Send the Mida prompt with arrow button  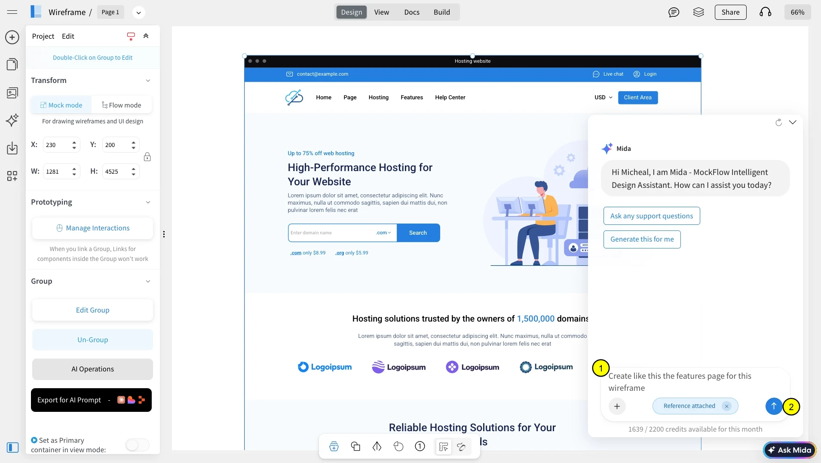point(773,406)
